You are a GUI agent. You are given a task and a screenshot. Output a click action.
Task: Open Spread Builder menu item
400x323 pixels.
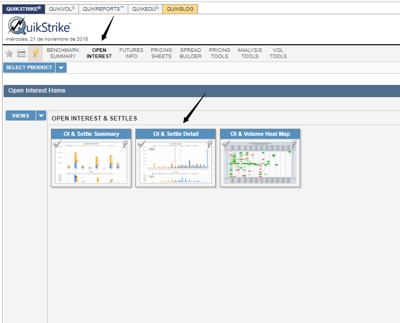[190, 53]
